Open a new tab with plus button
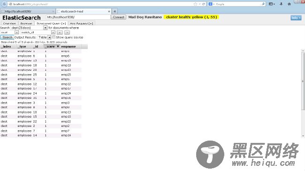 click(x=115, y=11)
